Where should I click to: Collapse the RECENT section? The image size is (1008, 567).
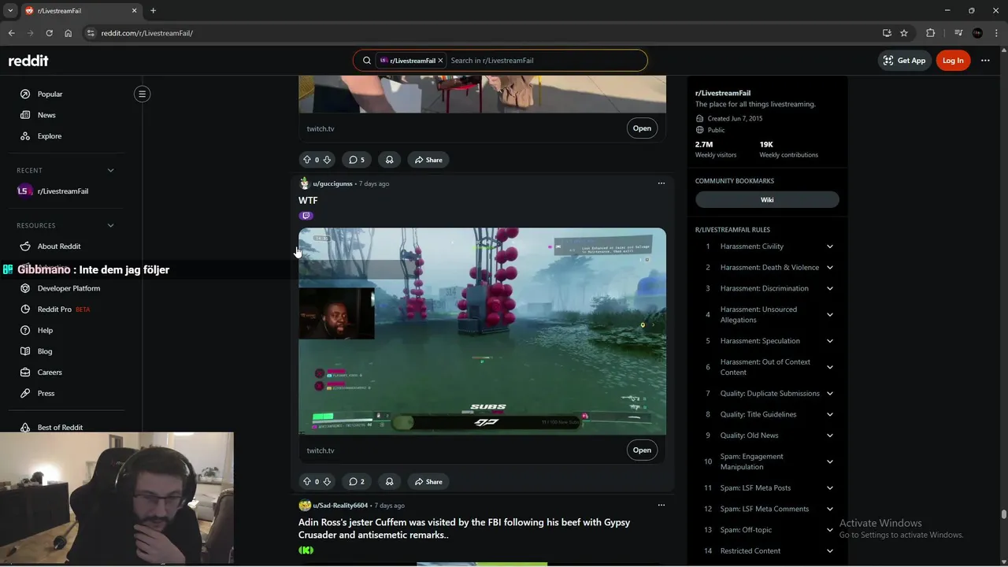pyautogui.click(x=110, y=170)
